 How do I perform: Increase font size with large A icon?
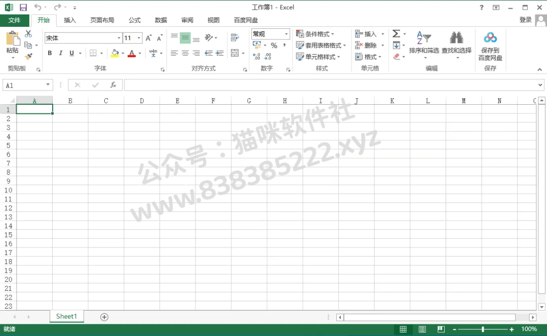point(148,37)
